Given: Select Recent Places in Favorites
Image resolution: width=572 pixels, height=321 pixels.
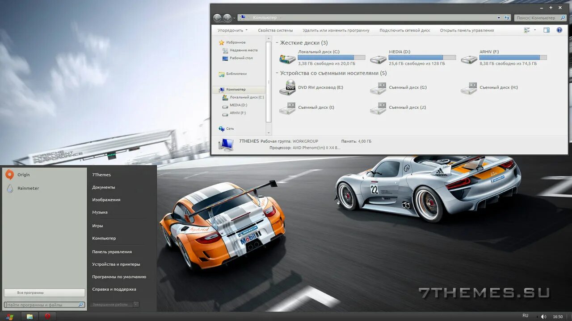Looking at the screenshot, I should point(240,50).
